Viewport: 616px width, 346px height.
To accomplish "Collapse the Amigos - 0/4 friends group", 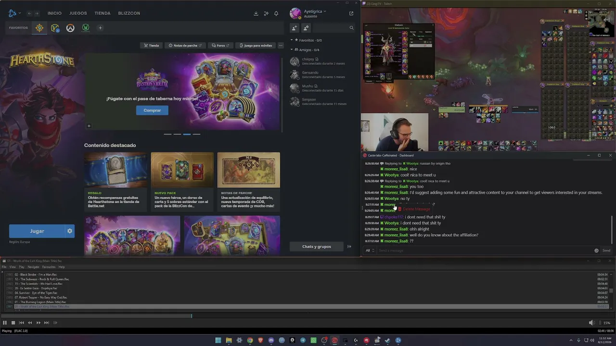I will 292,50.
